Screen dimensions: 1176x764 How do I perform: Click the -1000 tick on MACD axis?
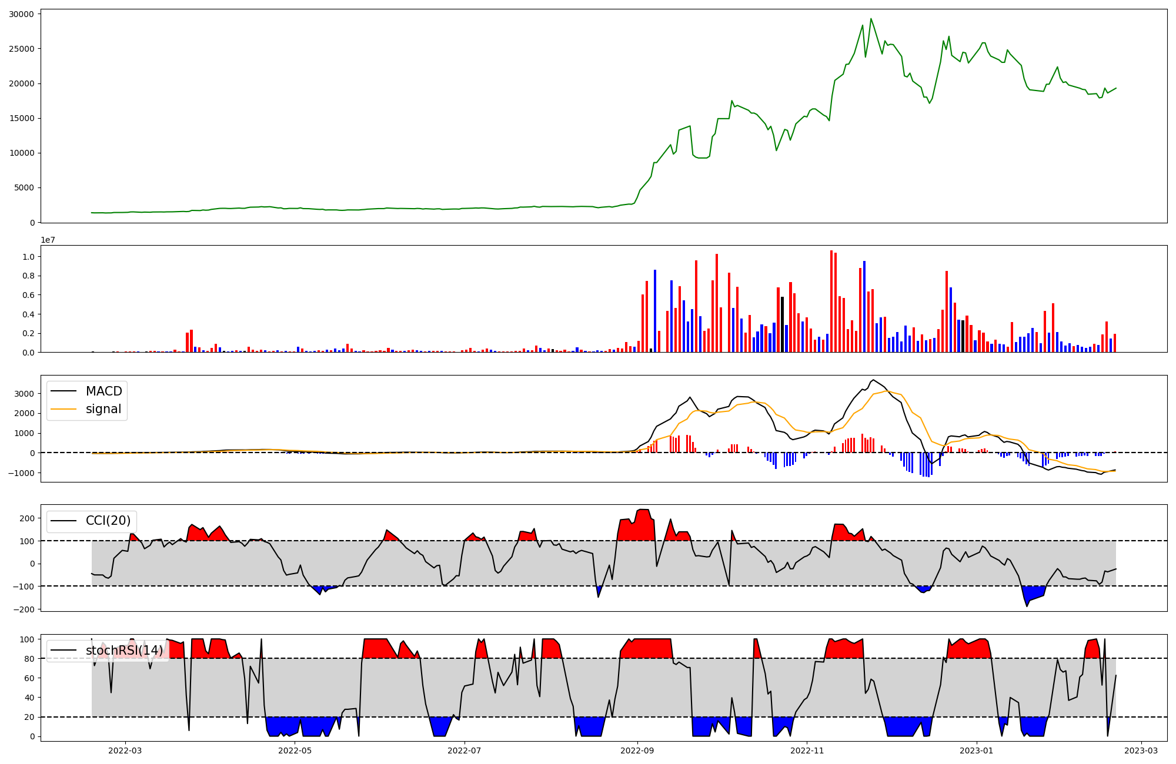coord(21,473)
